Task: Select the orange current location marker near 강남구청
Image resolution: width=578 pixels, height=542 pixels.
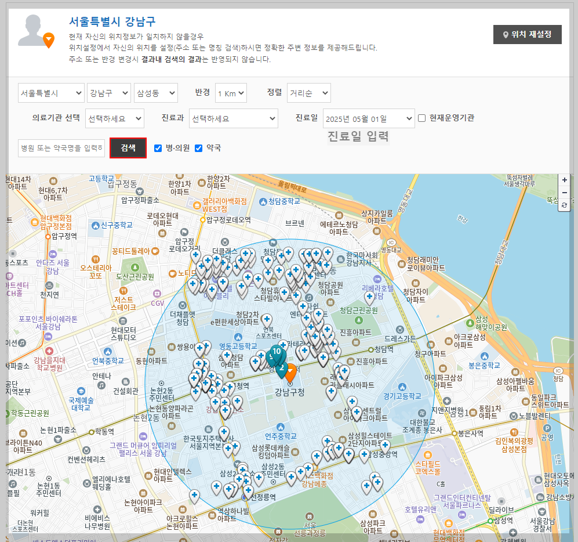Action: 291,372
